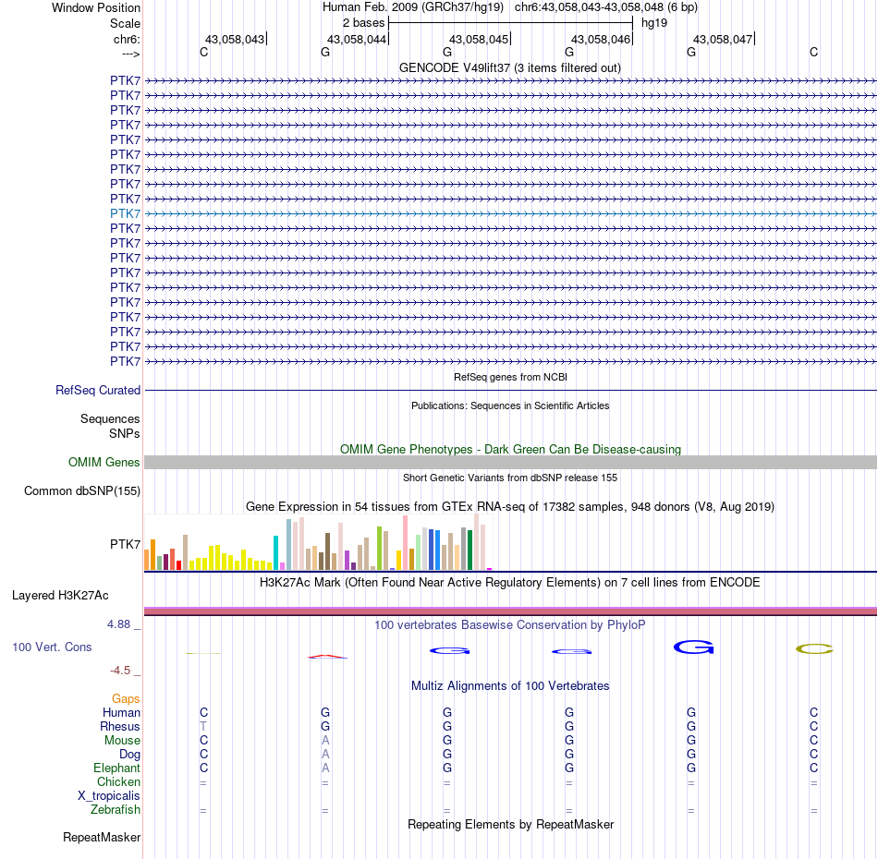Click the Window Position label
The width and height of the screenshot is (878, 859).
tap(96, 7)
